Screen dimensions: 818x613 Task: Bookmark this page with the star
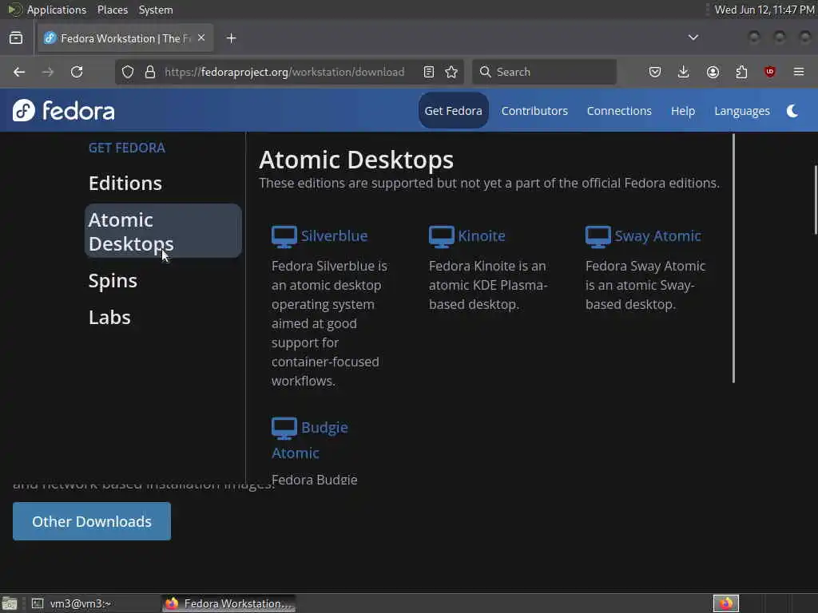452,72
